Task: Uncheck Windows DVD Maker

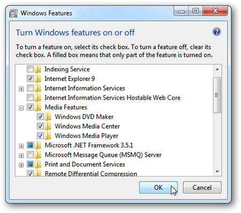Action: [40, 116]
